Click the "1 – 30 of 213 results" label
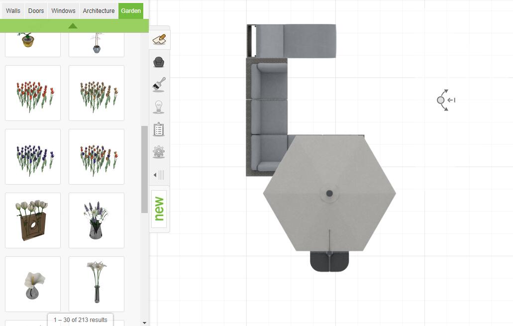This screenshot has height=326, width=513. pyautogui.click(x=81, y=320)
